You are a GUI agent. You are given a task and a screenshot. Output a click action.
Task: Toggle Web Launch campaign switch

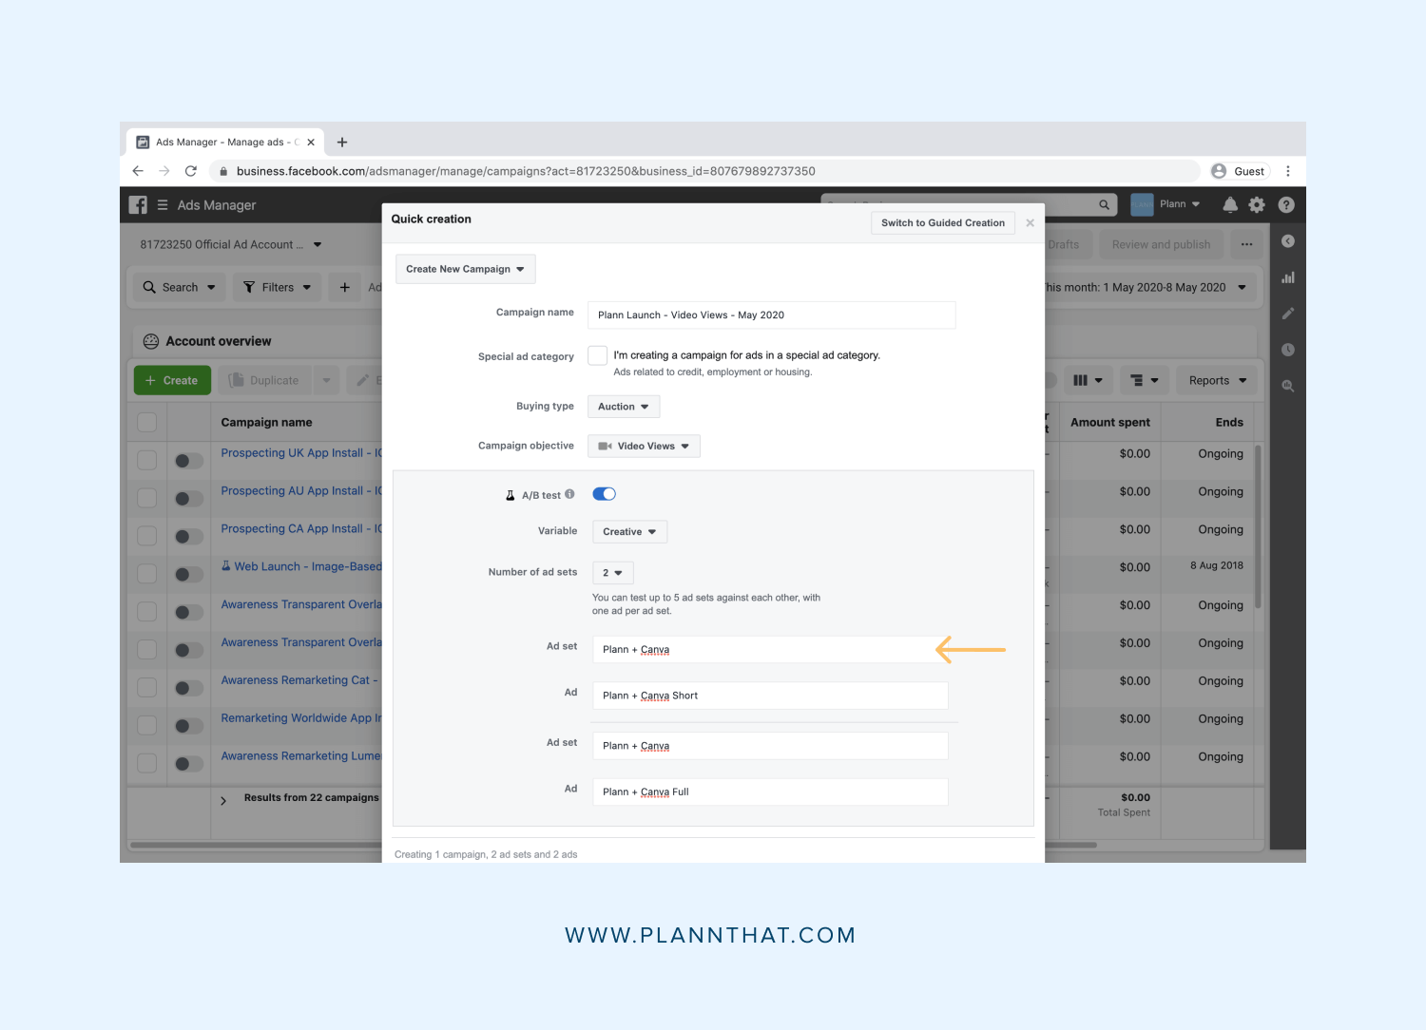[x=188, y=574]
